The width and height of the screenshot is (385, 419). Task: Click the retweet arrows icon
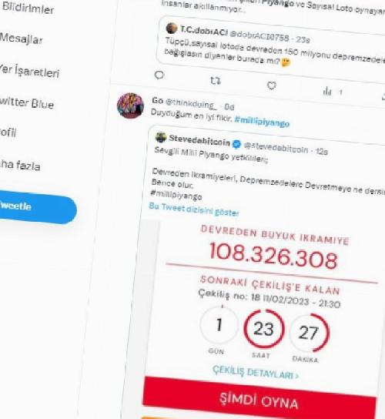coord(216,80)
